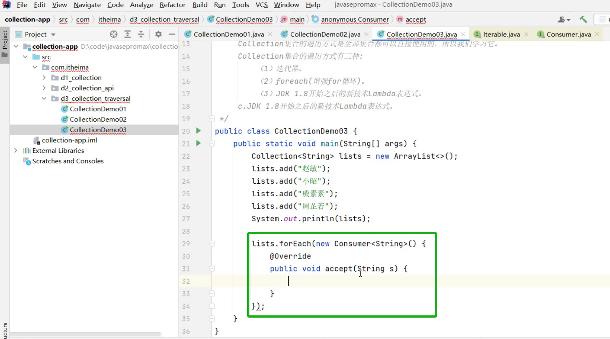Click d3_collection_traversal in the breadcrumb
This screenshot has width=610, height=339.
coord(164,20)
